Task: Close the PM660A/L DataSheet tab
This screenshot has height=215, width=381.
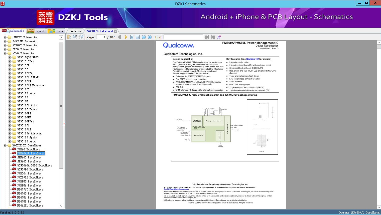Action: tap(116, 31)
